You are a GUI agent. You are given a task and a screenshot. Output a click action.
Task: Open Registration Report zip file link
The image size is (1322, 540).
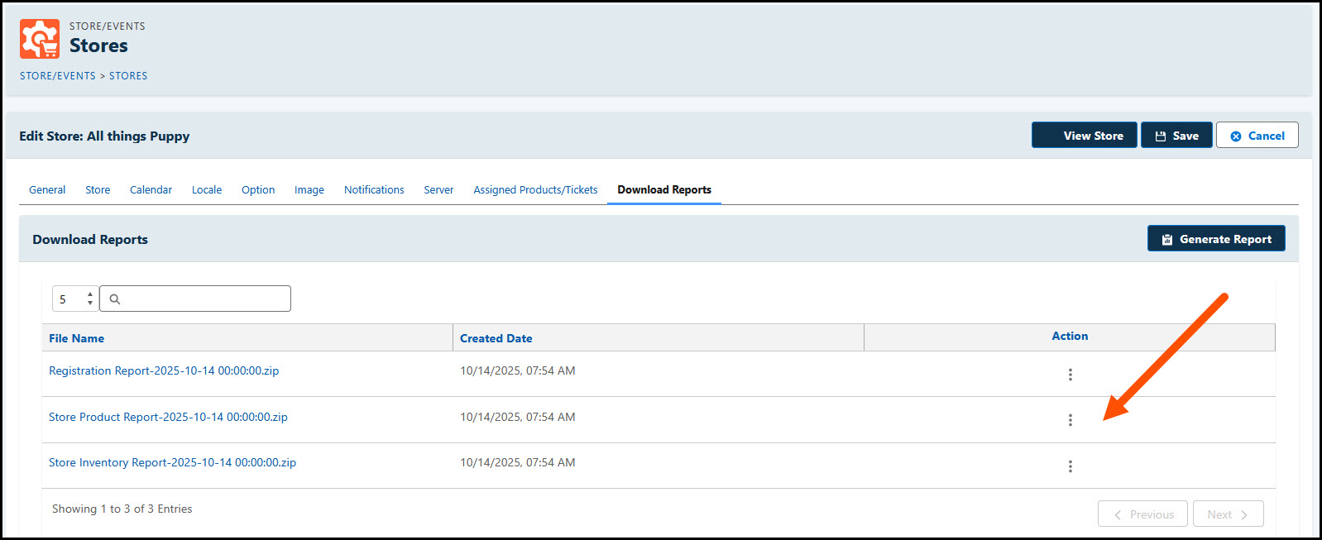point(164,370)
